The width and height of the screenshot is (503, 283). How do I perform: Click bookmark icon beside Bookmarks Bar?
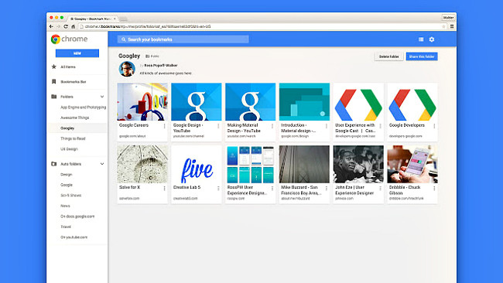pos(54,82)
